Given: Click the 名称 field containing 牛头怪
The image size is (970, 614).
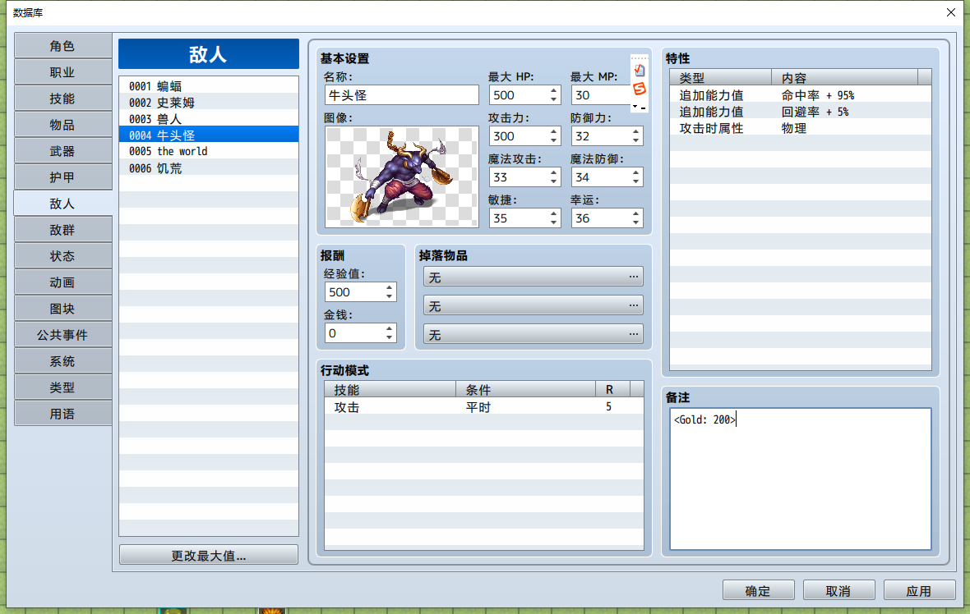Looking at the screenshot, I should (401, 95).
